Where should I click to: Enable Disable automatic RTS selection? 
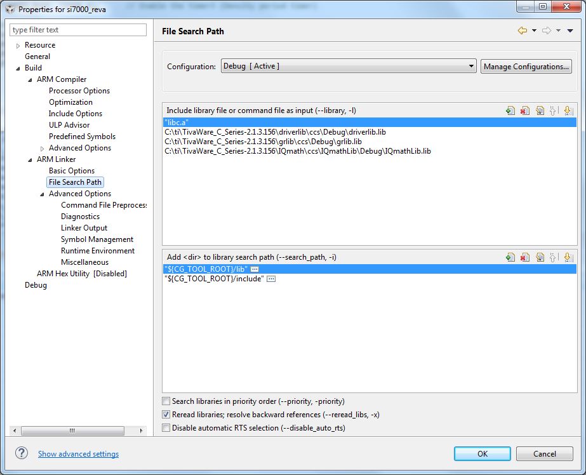click(x=166, y=428)
